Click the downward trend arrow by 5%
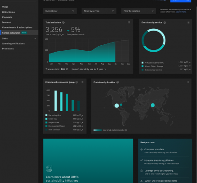This screenshot has height=183, width=197. (68, 31)
